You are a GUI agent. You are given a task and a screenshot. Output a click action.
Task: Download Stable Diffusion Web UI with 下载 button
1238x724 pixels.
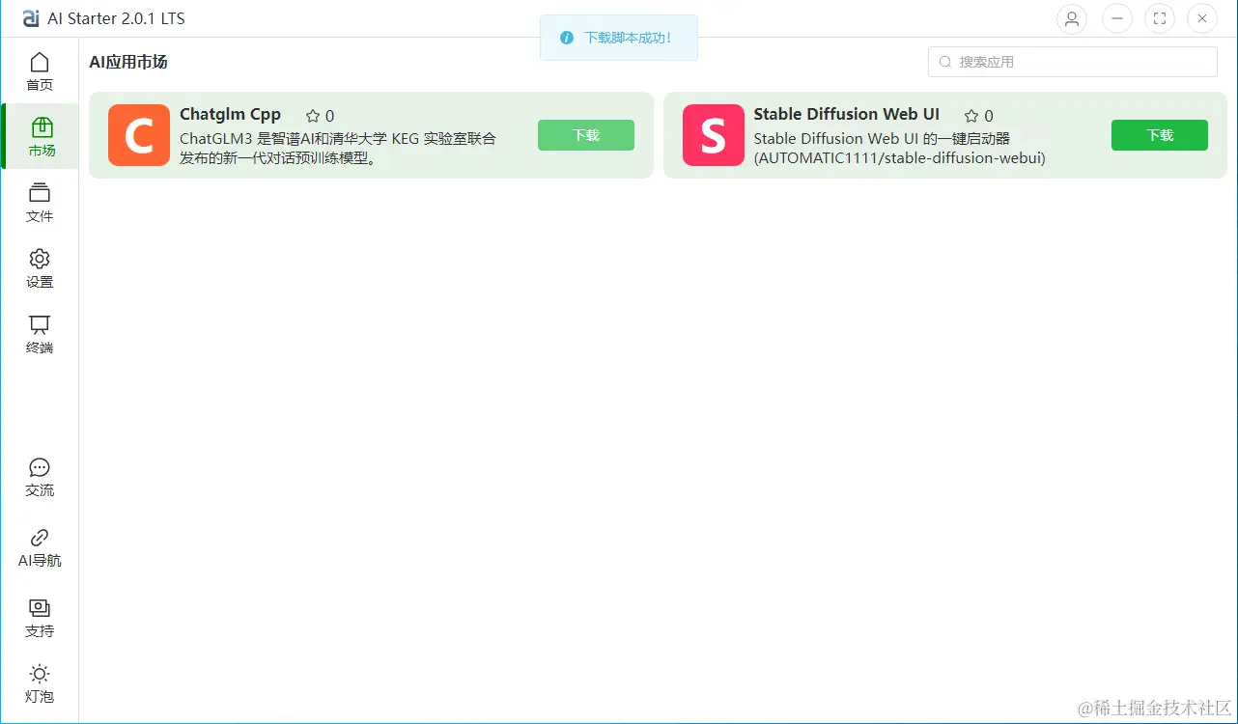coord(1160,135)
